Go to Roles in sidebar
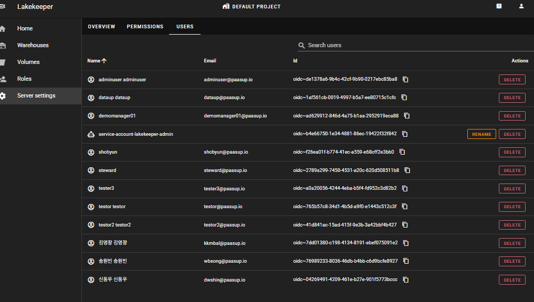Image resolution: width=534 pixels, height=302 pixels. click(24, 79)
